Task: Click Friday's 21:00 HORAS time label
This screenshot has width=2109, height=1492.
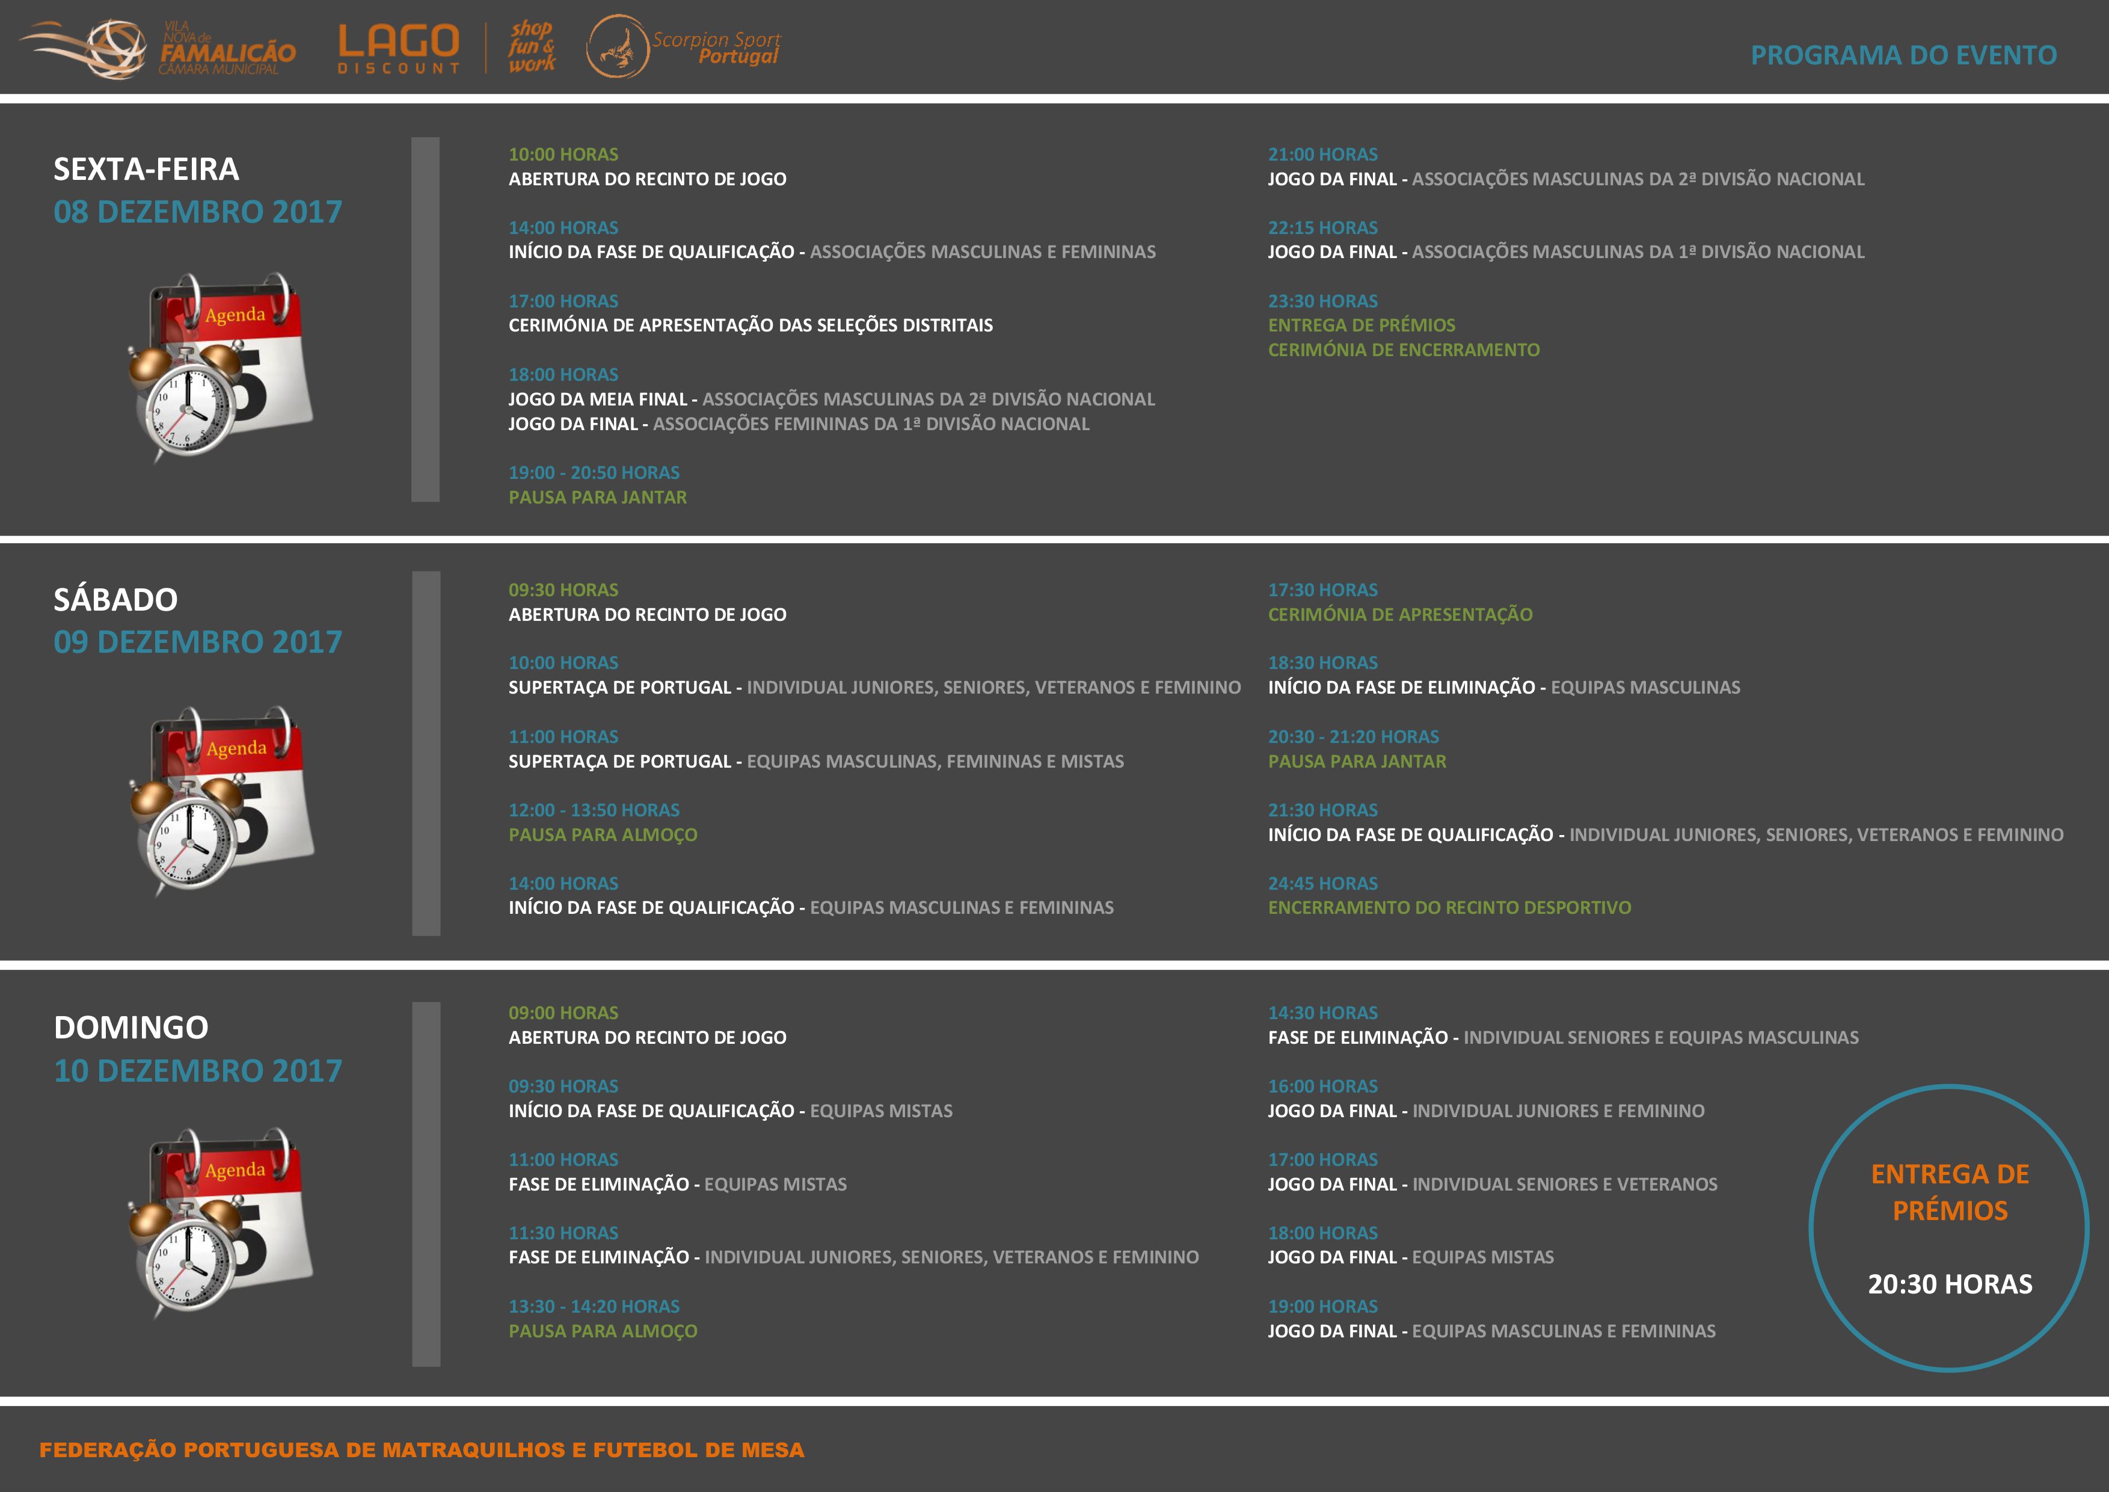Action: coord(1323,155)
